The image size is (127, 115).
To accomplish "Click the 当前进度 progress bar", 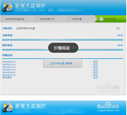I will point(62,40).
